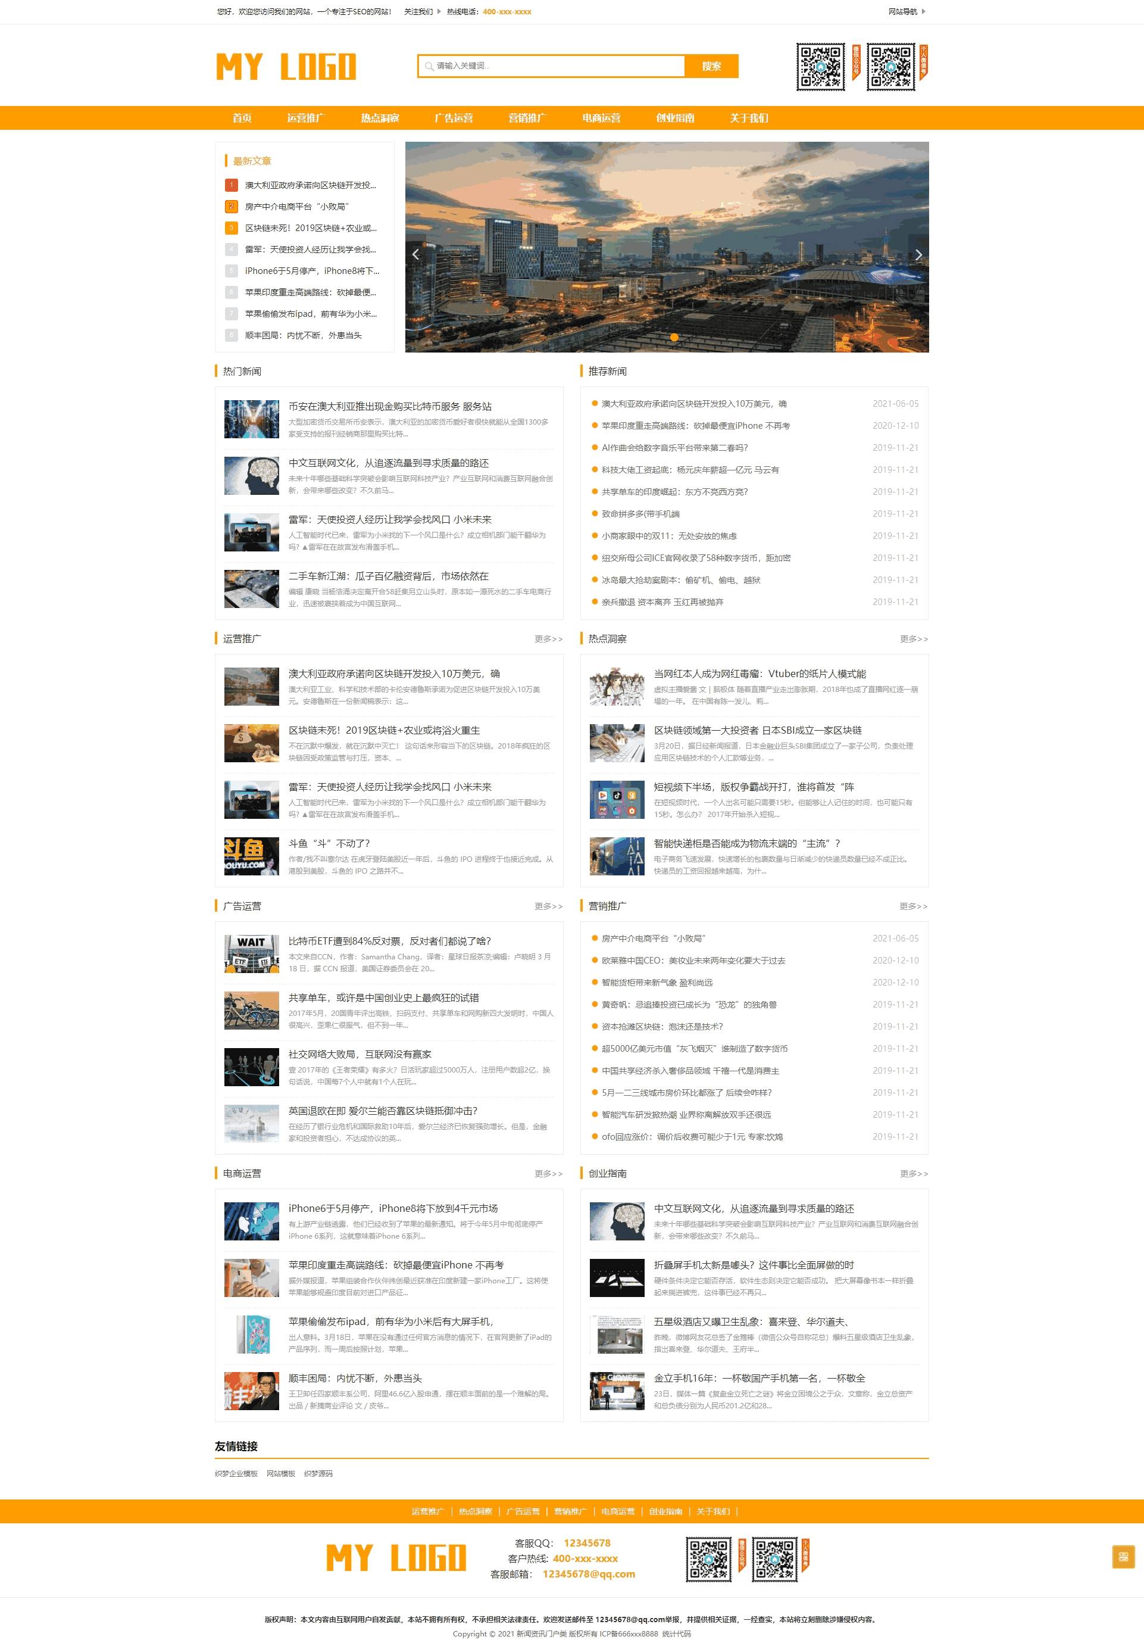
Task: Expand the 关注我们 dropdown arrow
Action: coord(439,11)
